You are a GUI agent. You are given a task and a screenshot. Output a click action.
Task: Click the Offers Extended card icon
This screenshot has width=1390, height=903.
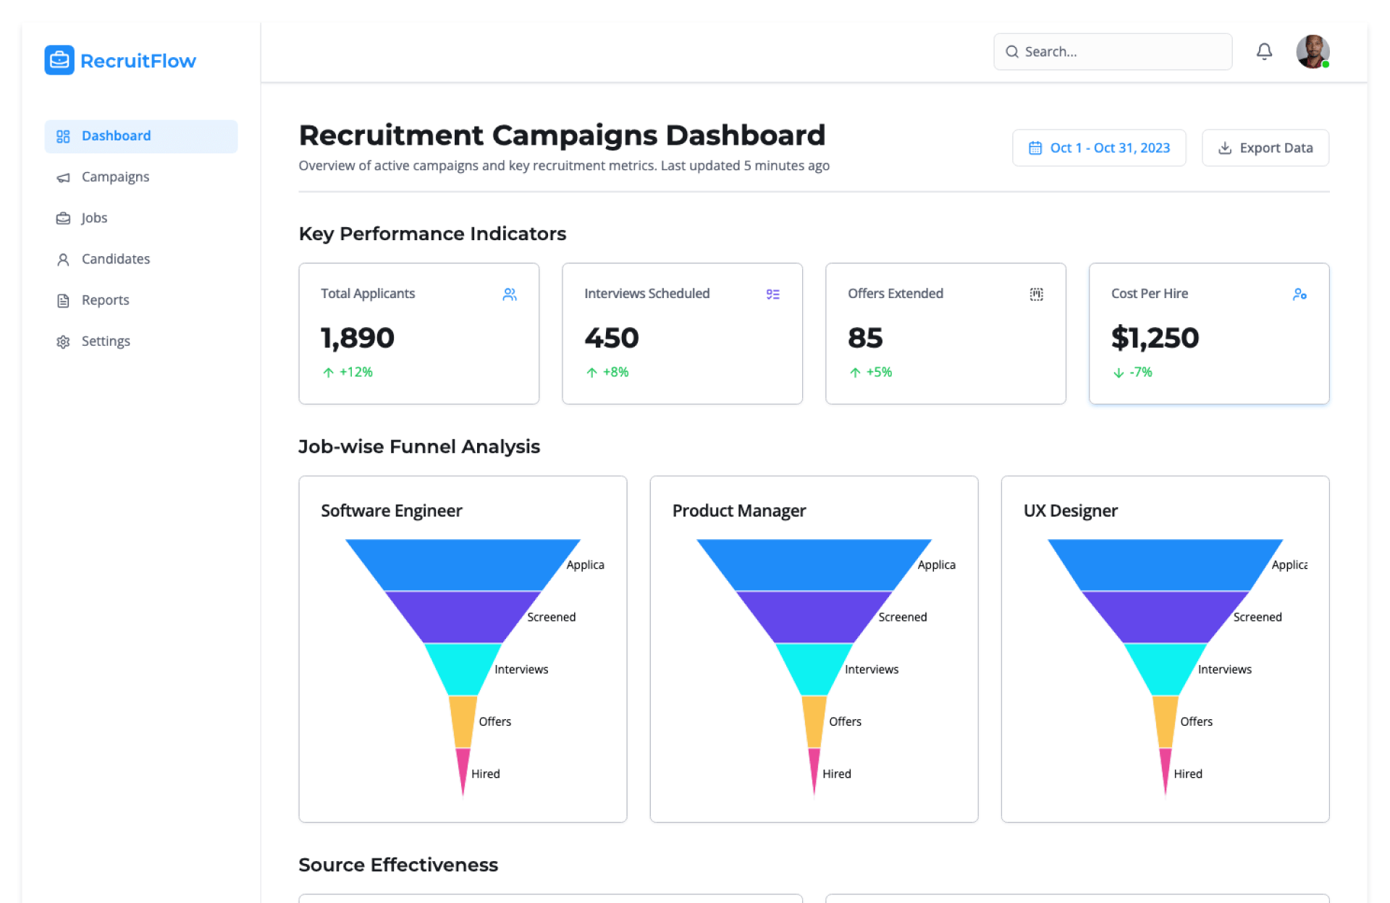[x=1036, y=294]
